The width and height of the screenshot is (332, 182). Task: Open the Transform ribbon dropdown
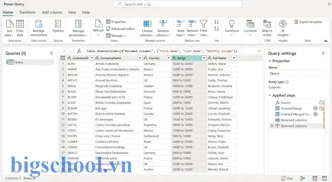coord(231,28)
